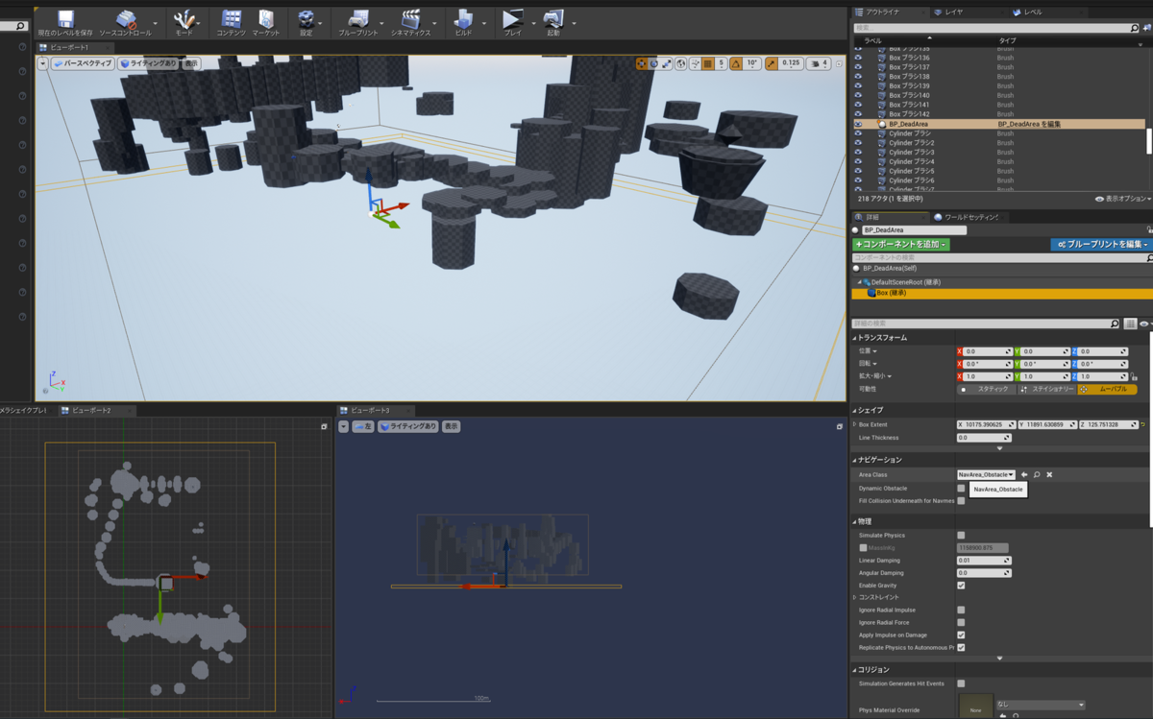Enable the Simulate Physics checkbox
The height and width of the screenshot is (719, 1153).
[x=961, y=535]
